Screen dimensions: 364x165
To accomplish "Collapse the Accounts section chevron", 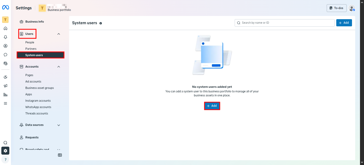I will tap(59, 67).
